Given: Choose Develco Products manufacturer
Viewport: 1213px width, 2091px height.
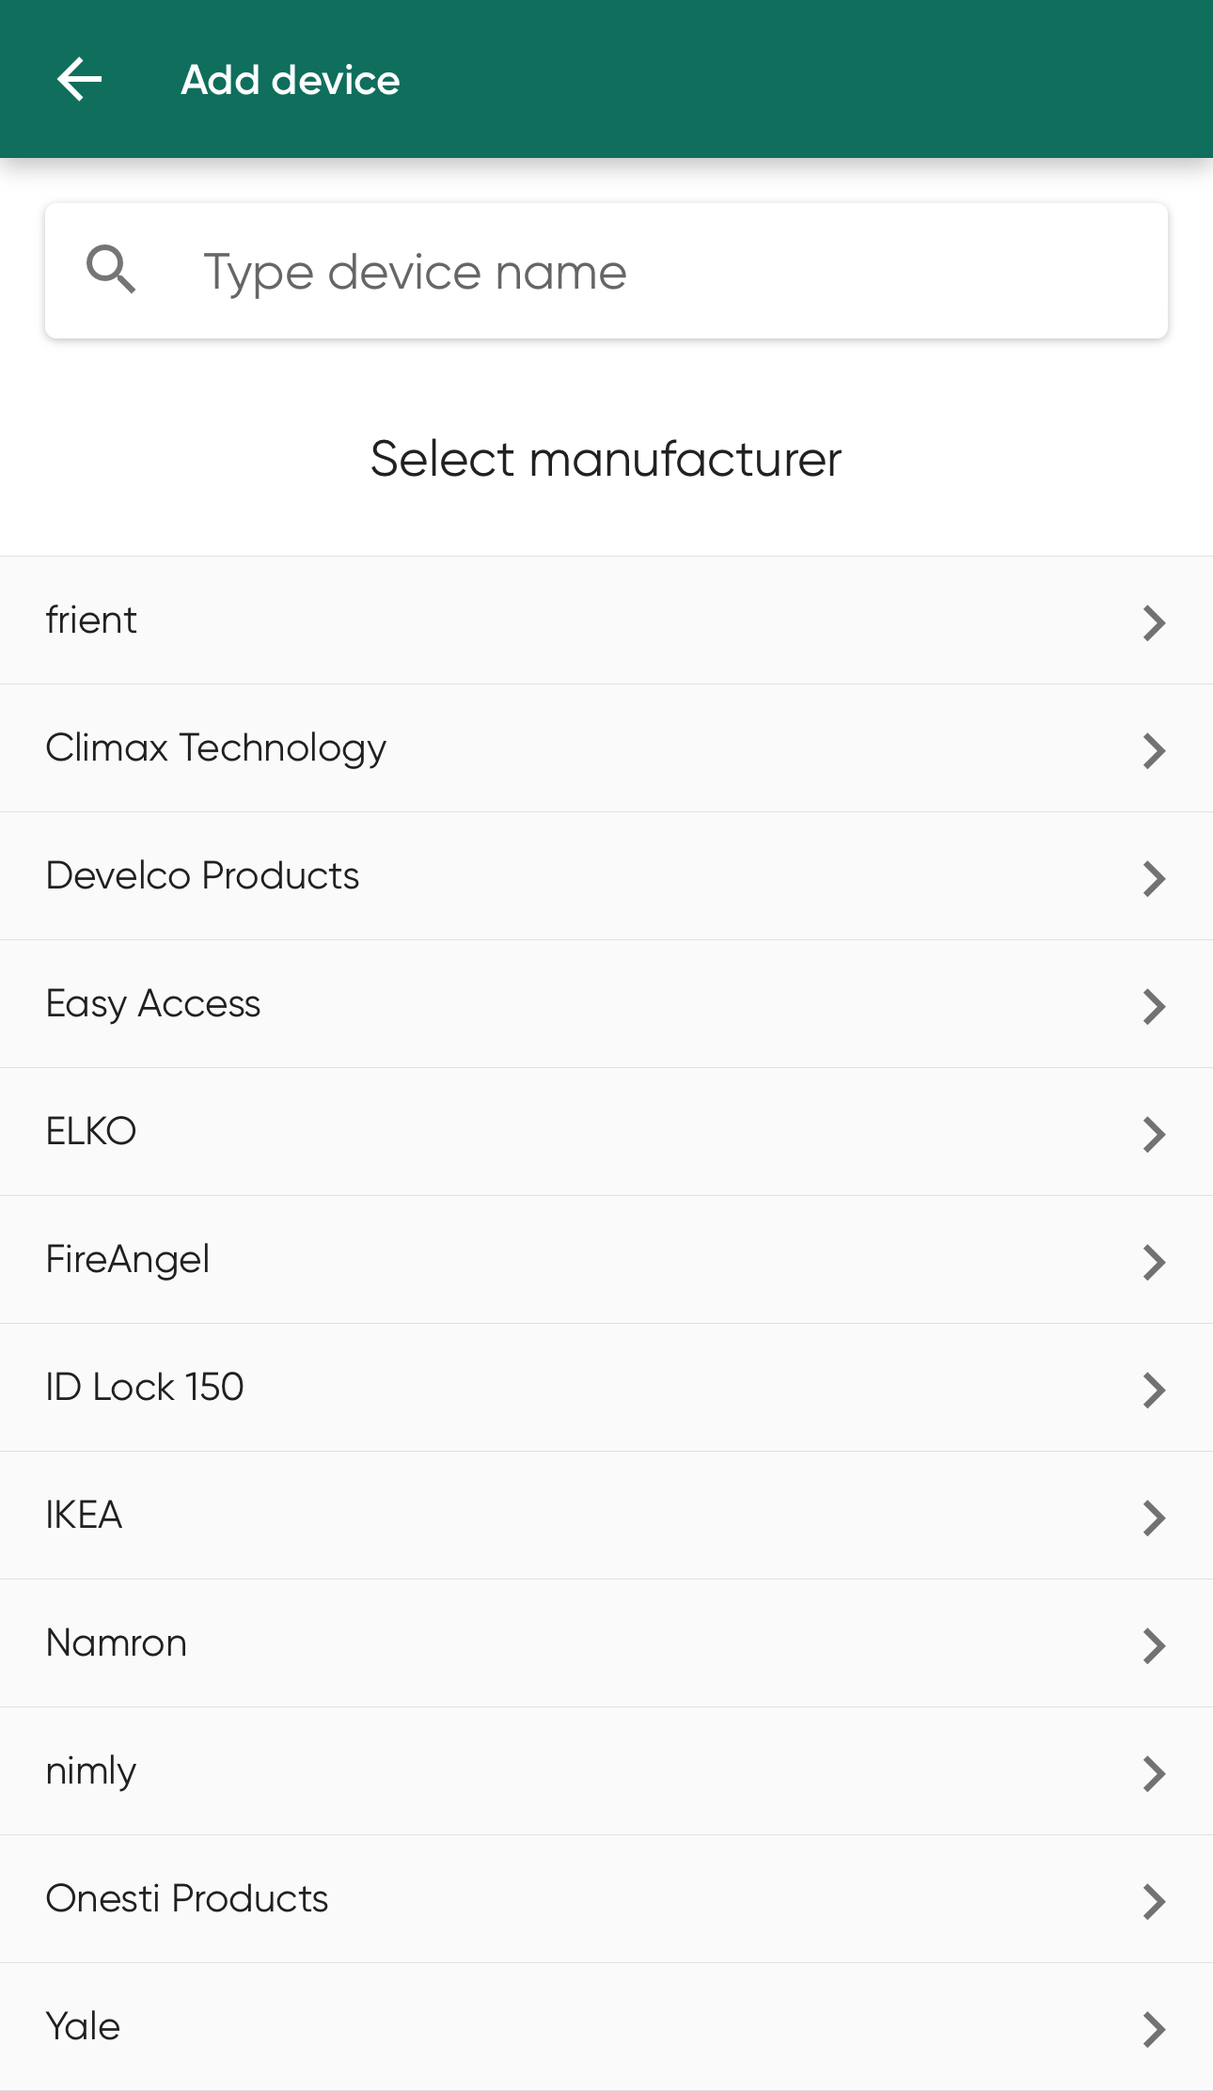Looking at the screenshot, I should pos(606,876).
